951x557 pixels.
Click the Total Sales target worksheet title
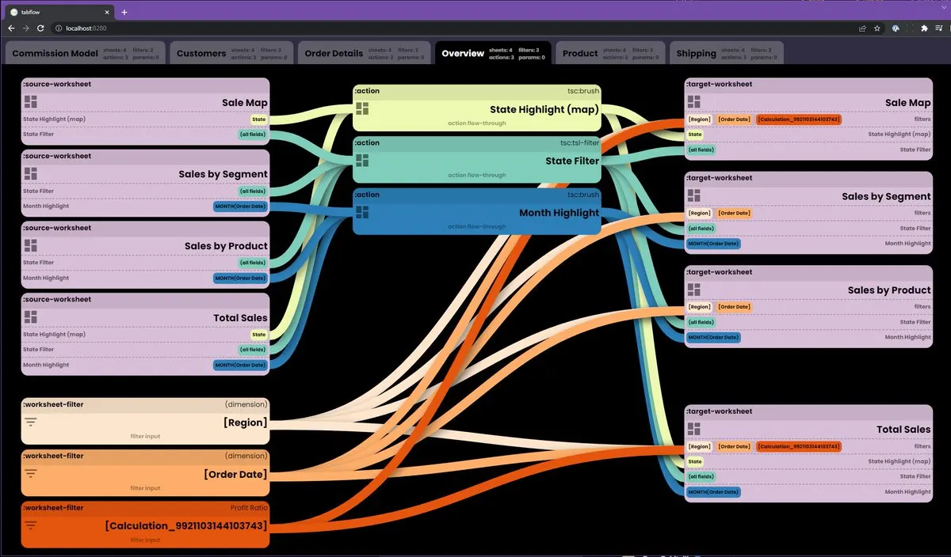(903, 429)
